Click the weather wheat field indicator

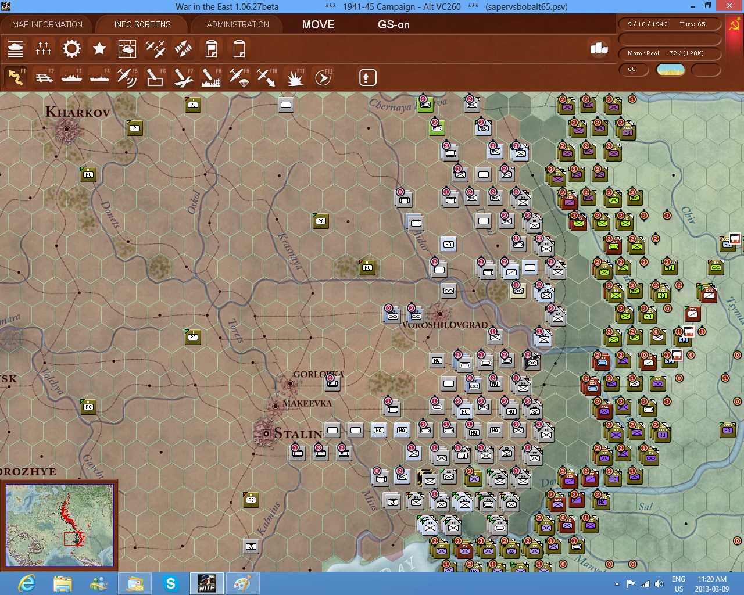click(x=670, y=70)
